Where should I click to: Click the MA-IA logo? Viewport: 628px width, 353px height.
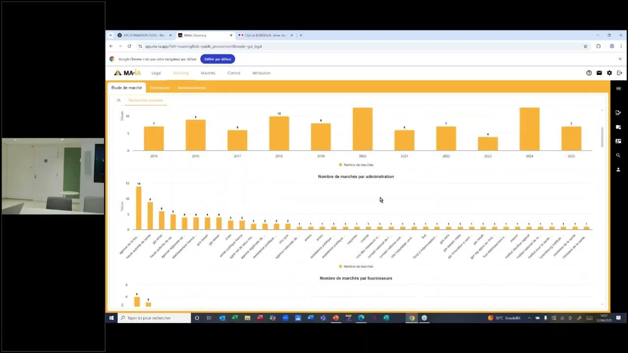click(128, 73)
